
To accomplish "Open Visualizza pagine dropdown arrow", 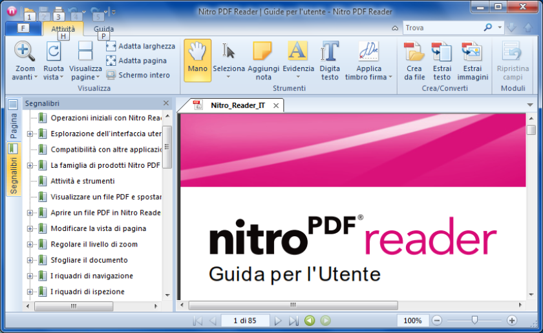I will coord(98,77).
